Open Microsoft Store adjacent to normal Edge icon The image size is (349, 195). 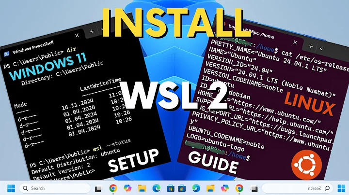tap(171, 189)
